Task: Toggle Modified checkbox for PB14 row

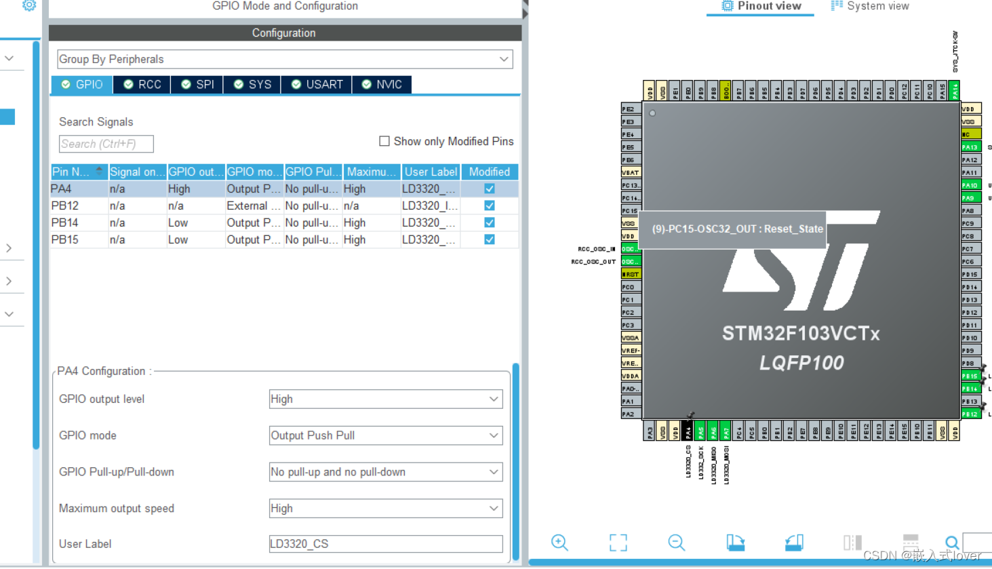Action: [x=490, y=222]
